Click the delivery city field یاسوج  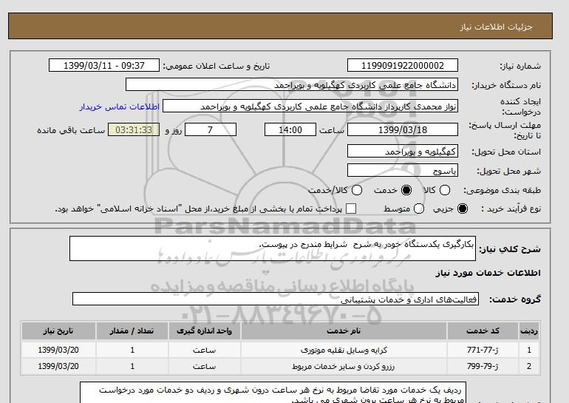[x=403, y=170]
